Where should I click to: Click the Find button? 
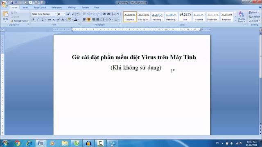254,13
